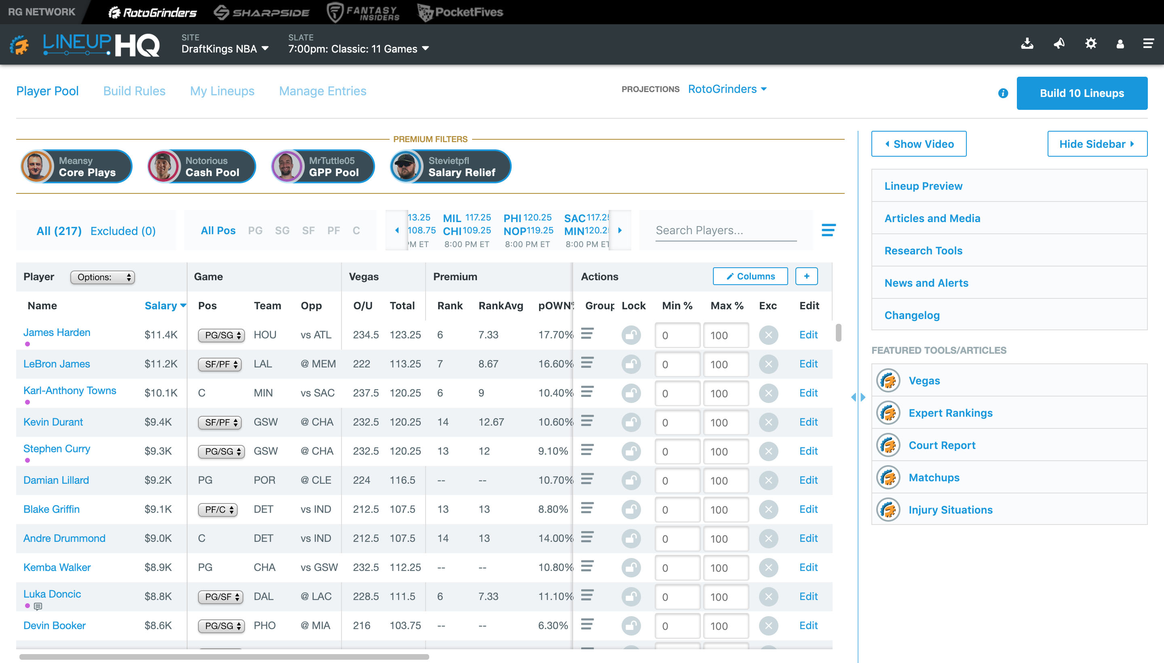1164x663 pixels.
Task: Show Excluded (0) players
Action: [x=123, y=231]
